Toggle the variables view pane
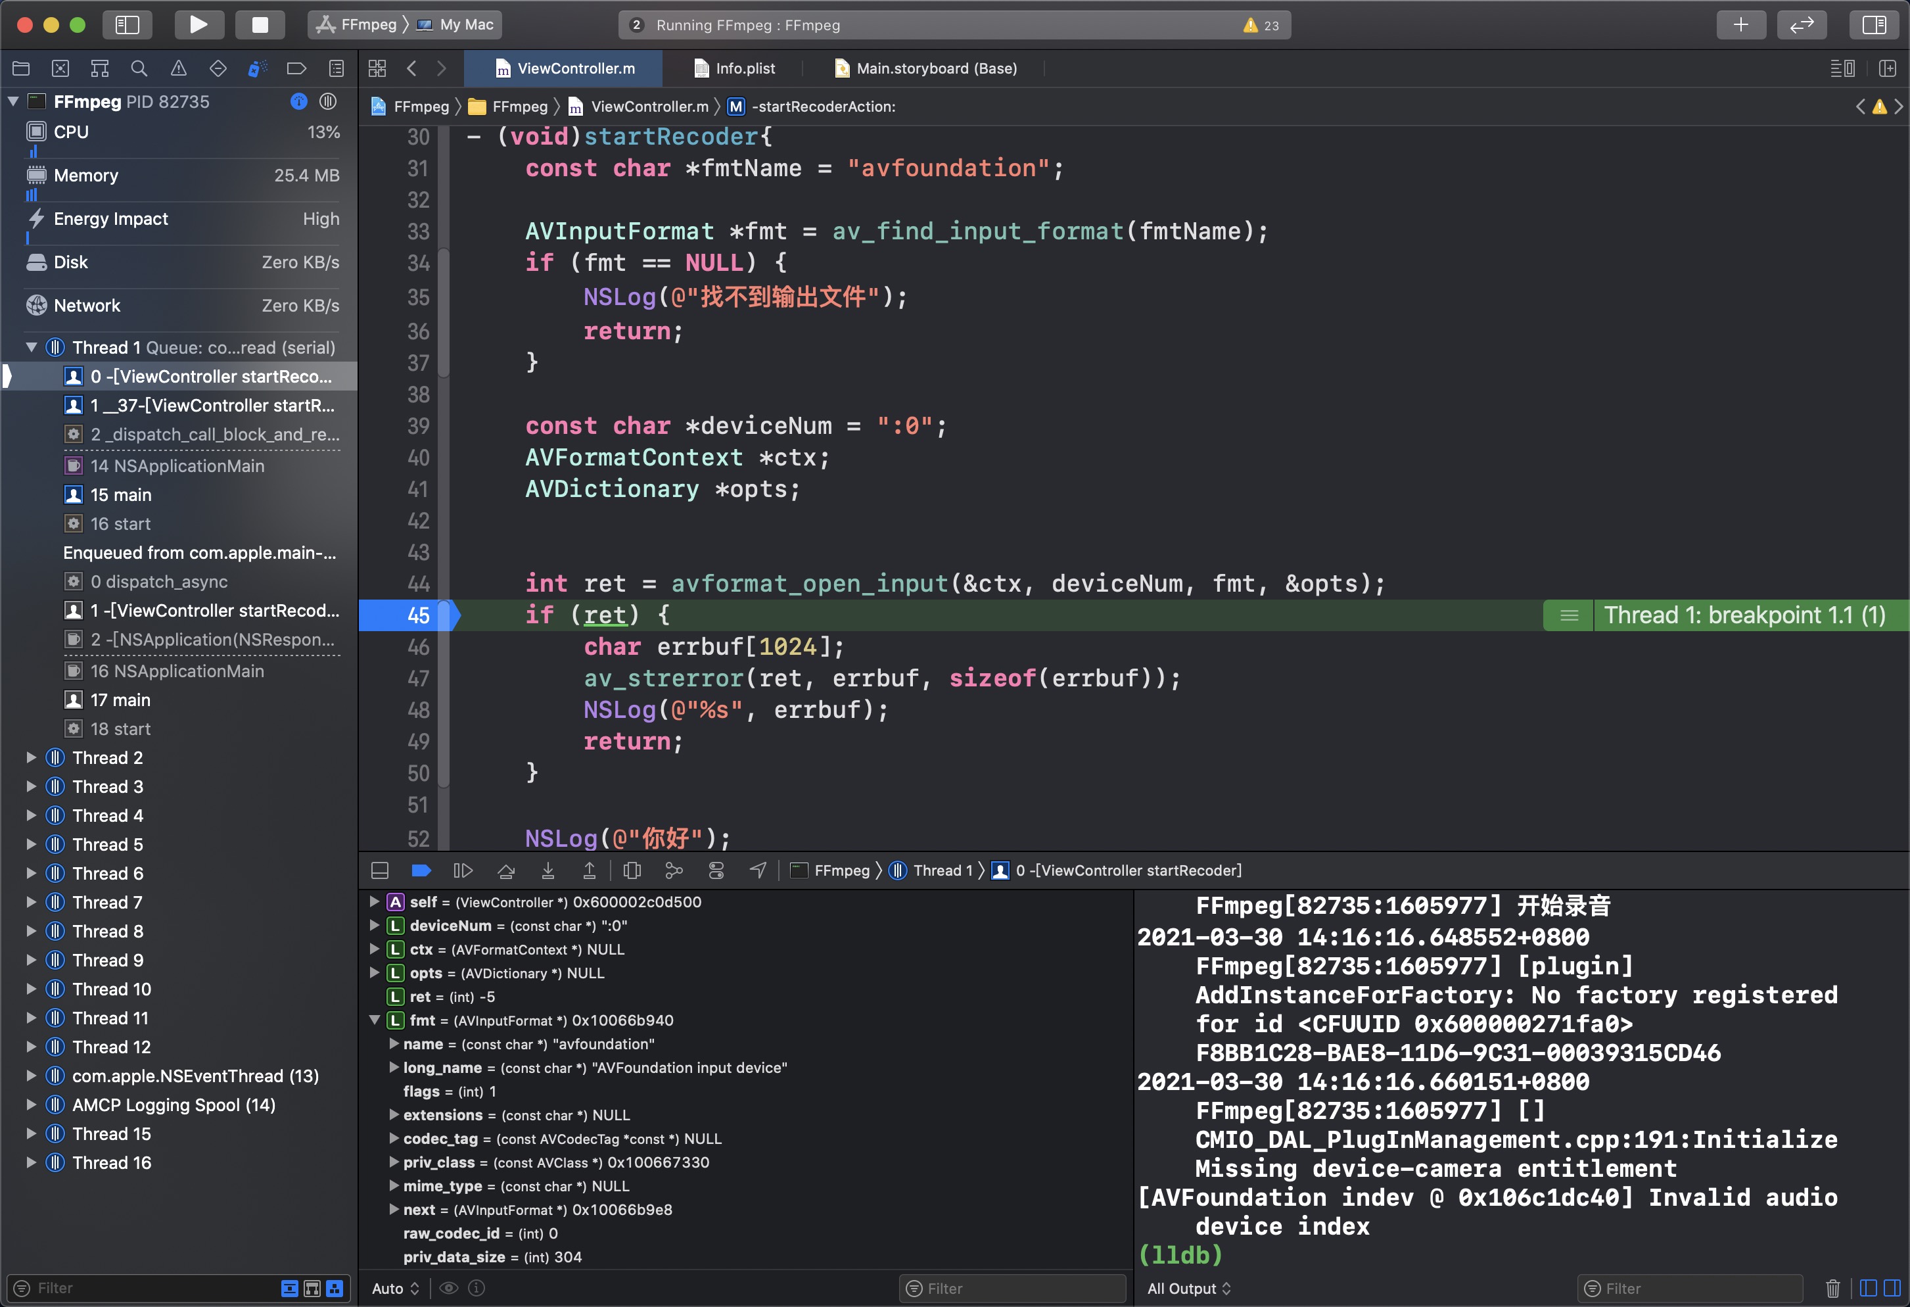This screenshot has height=1307, width=1910. 1867,1288
